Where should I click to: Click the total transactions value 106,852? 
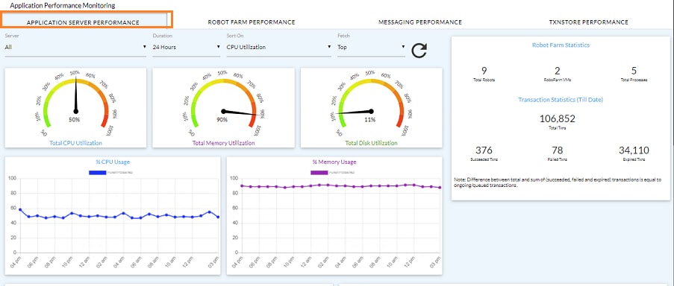(557, 118)
